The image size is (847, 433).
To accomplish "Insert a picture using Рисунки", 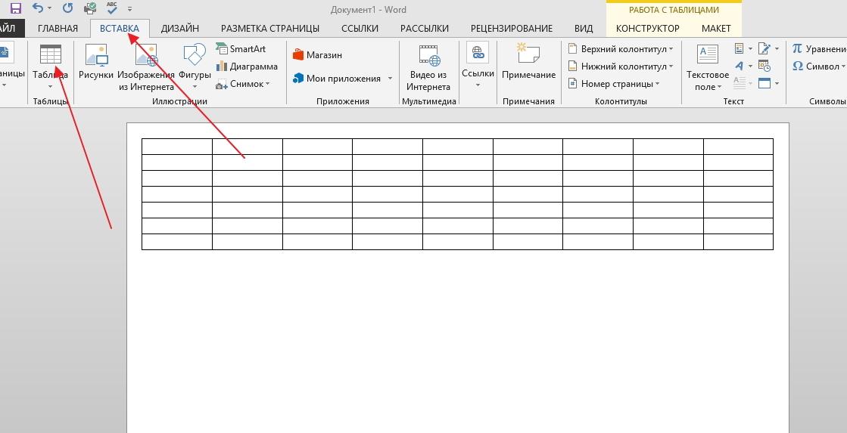I will (x=96, y=66).
